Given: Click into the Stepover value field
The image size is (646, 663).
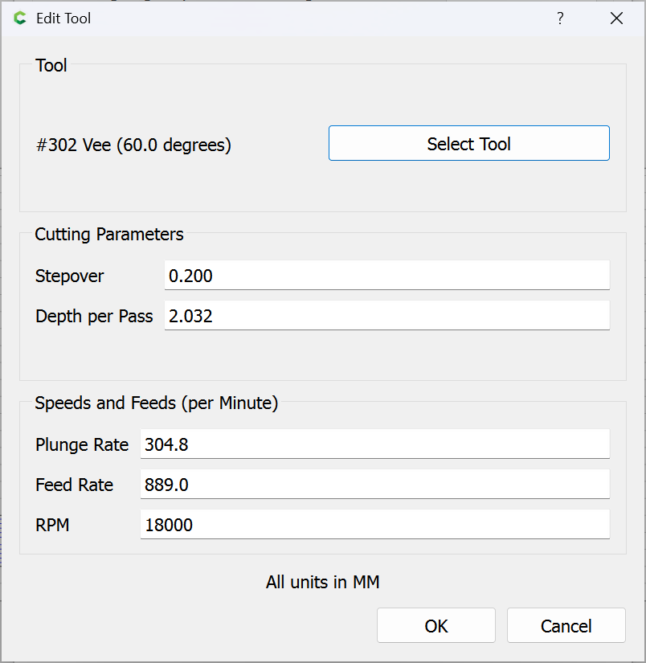Looking at the screenshot, I should pos(386,276).
